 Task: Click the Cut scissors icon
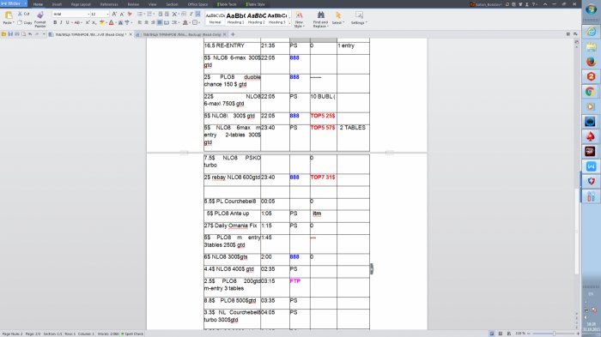click(20, 14)
